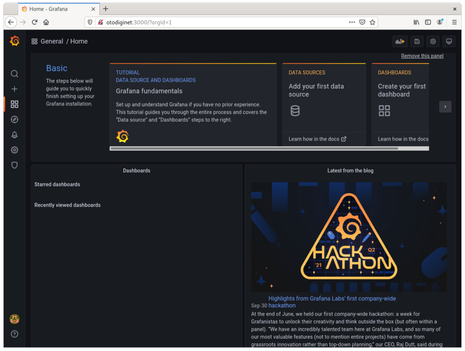
Task: Click Learn how in the docs under Data Sources
Action: point(317,139)
